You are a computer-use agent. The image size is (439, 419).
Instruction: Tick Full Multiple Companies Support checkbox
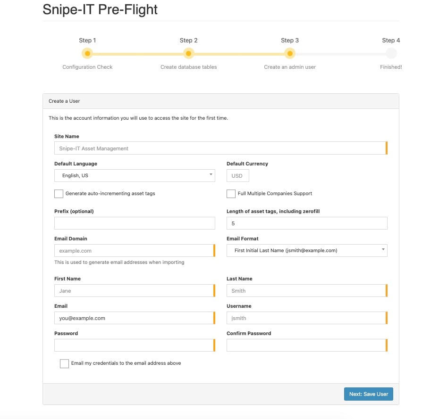(x=231, y=194)
